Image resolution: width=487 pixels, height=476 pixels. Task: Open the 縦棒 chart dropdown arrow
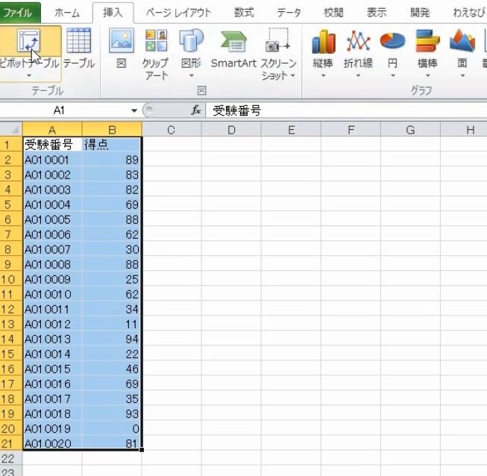click(x=324, y=75)
